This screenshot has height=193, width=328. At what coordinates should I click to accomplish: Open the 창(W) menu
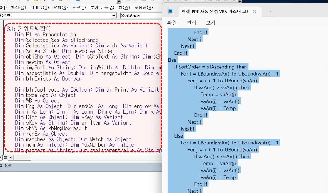(x=124, y=7)
